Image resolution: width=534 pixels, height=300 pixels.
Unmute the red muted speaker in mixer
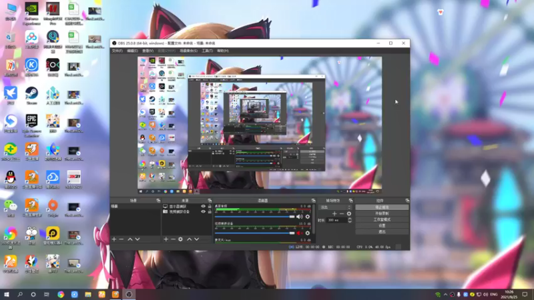point(299,233)
